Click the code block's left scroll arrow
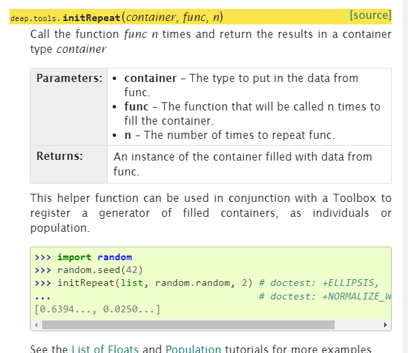Screen dimensions: 408x353 pyautogui.click(x=37, y=325)
